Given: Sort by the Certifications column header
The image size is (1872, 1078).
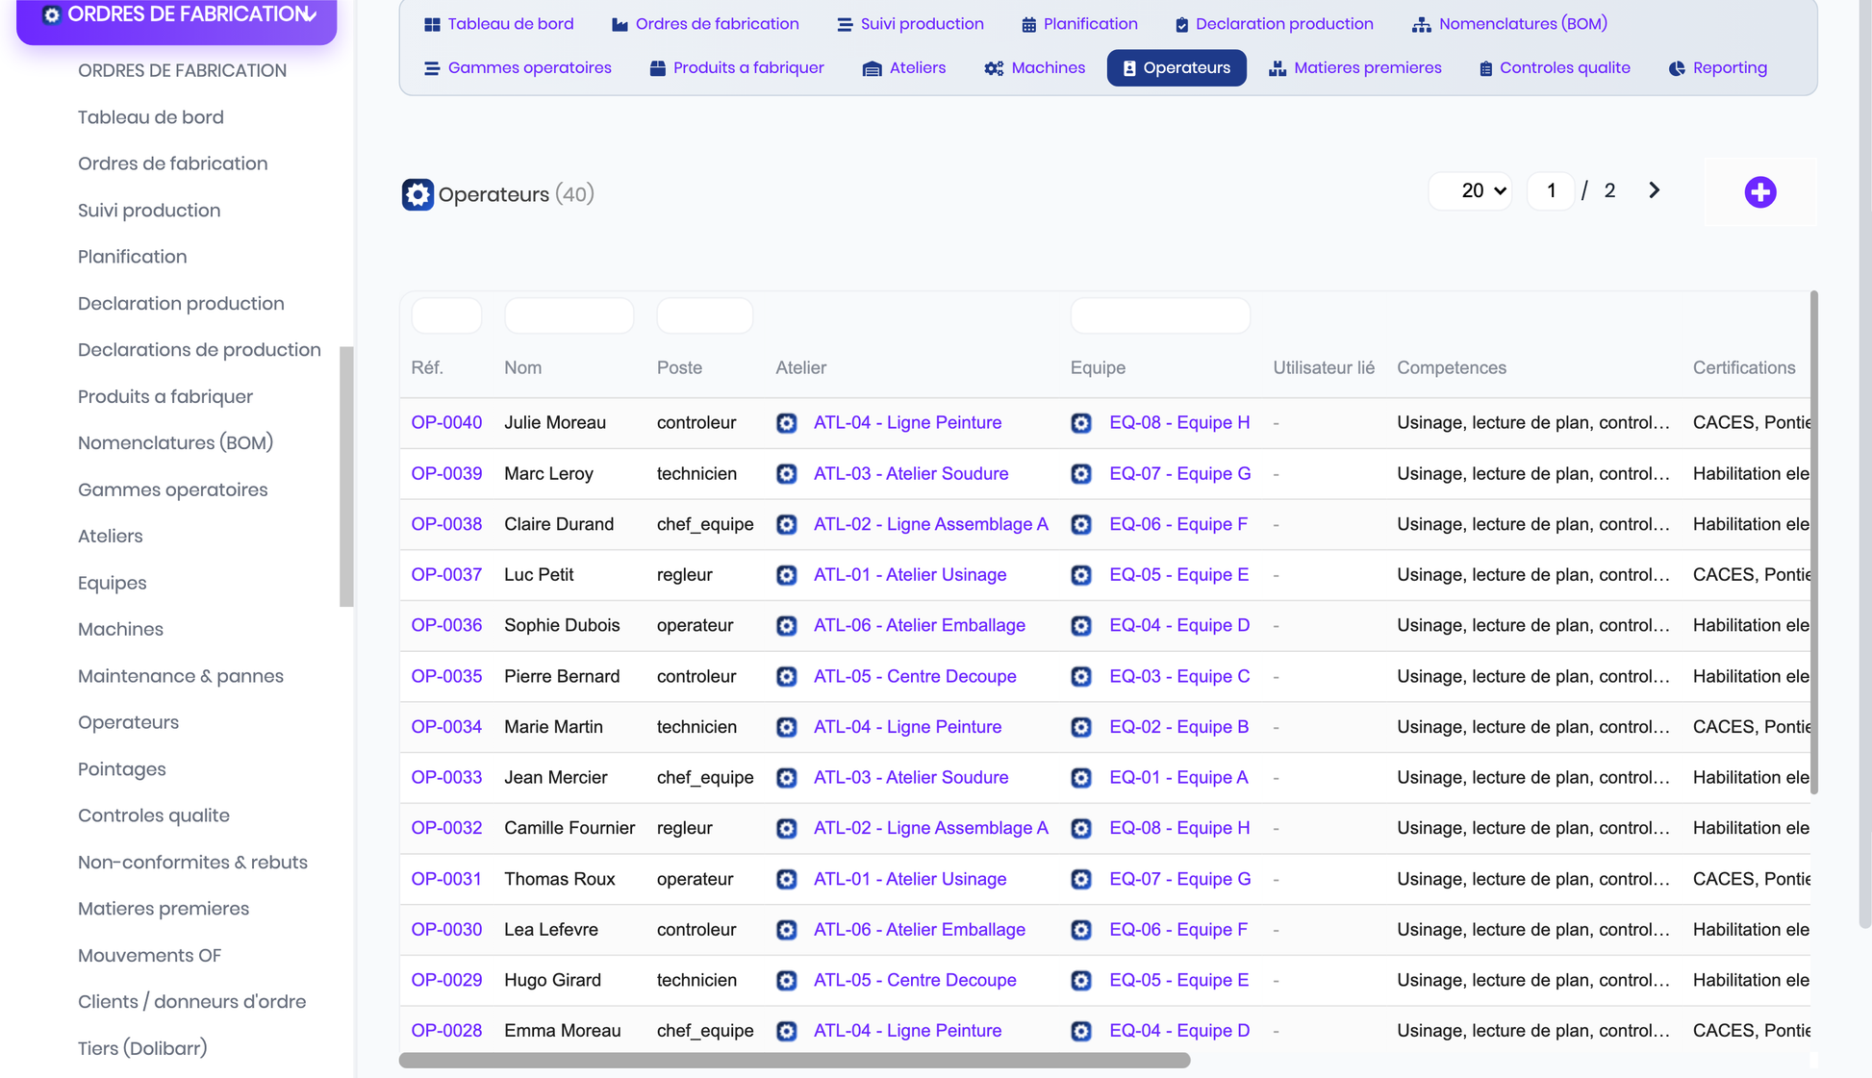Looking at the screenshot, I should tap(1744, 368).
